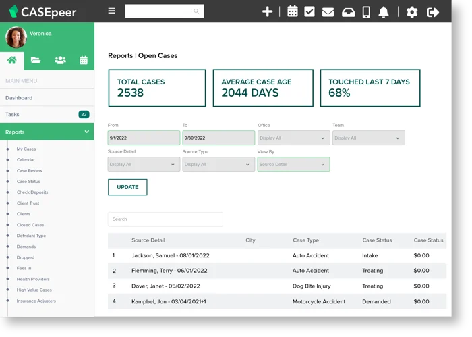Click the hamburger menu icon

112,11
